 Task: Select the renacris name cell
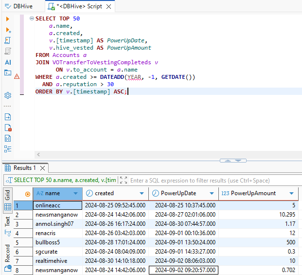coord(57,233)
